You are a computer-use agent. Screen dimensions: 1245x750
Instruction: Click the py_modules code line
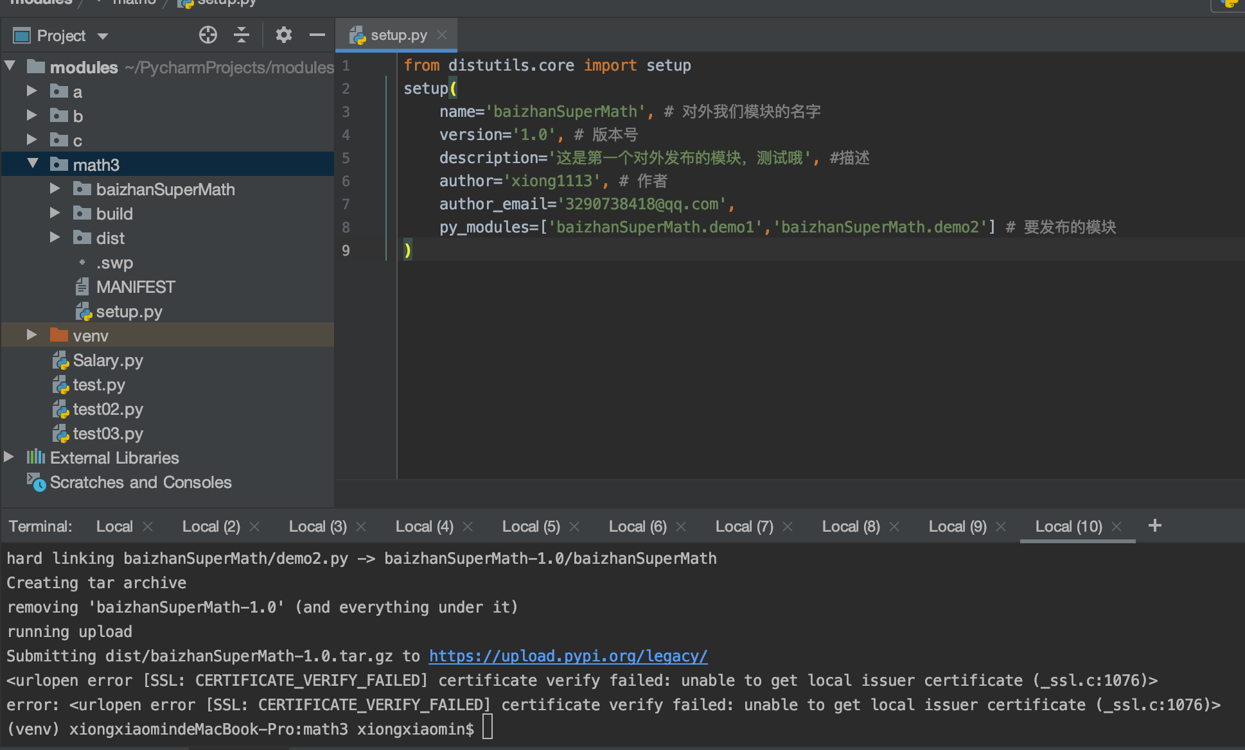coord(777,227)
